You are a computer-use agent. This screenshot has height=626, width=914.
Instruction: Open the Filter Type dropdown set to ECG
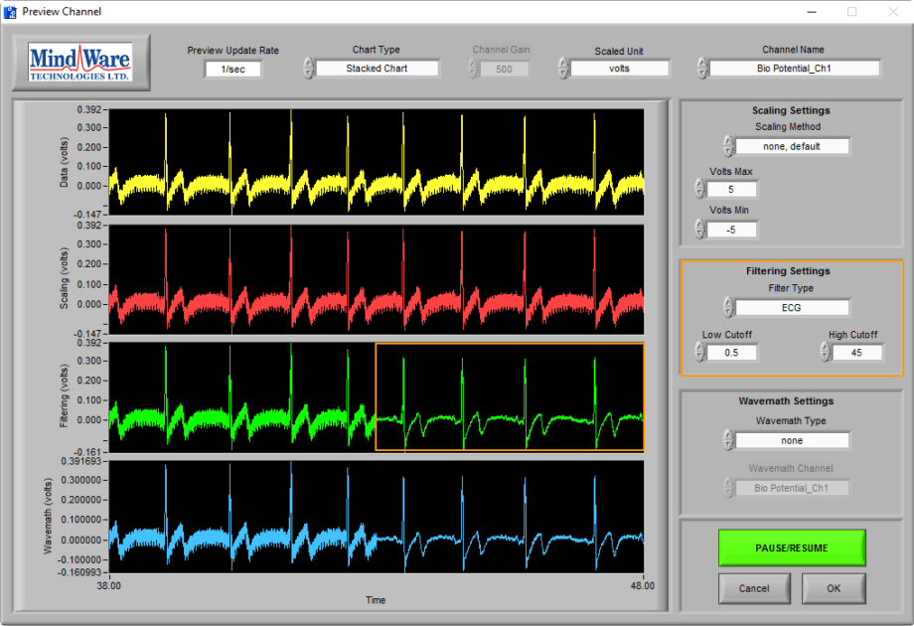click(792, 307)
